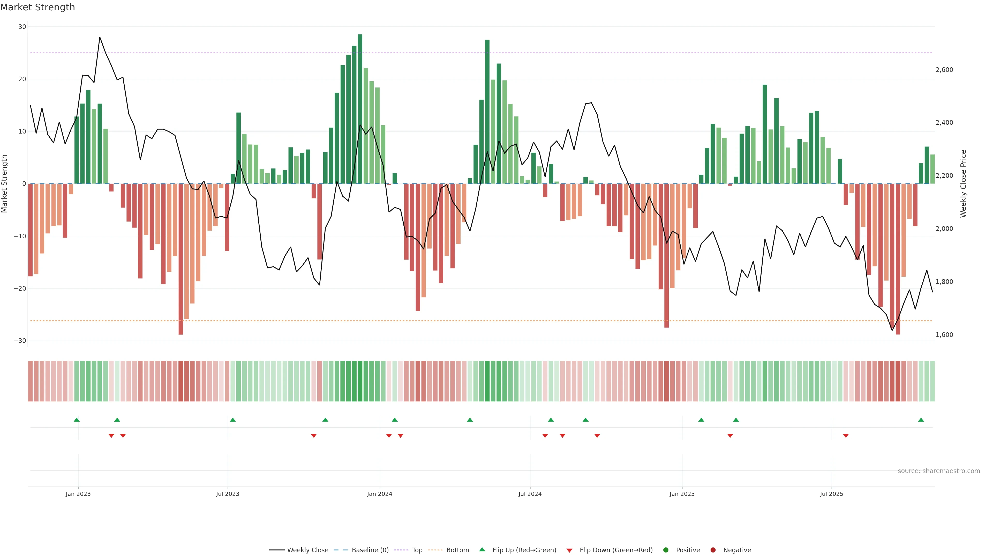Click Flip Down red triangle legend icon

pyautogui.click(x=569, y=550)
